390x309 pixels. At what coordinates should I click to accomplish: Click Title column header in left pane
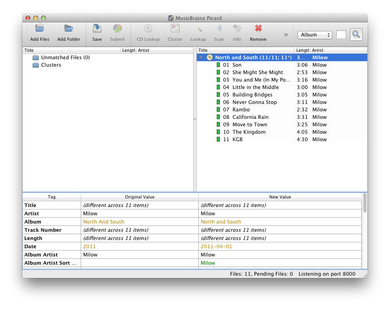tap(71, 50)
